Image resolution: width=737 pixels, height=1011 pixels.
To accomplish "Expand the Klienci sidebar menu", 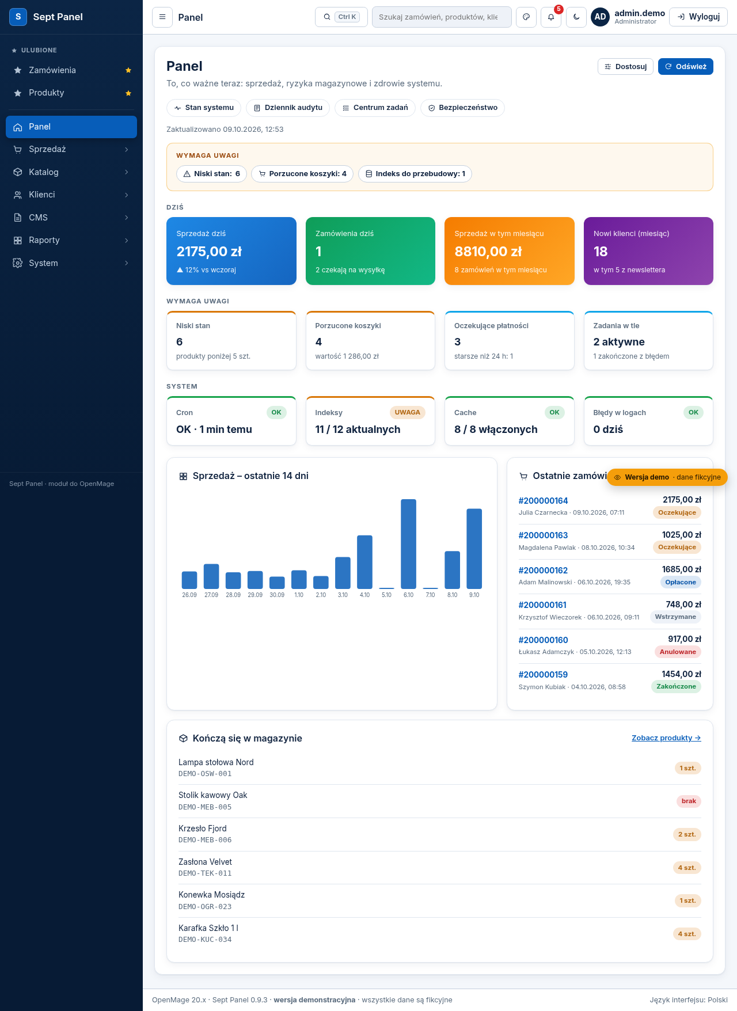I will point(71,195).
